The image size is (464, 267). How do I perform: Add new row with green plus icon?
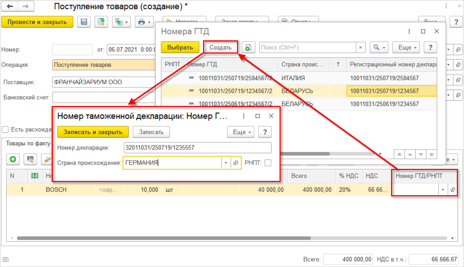click(x=13, y=159)
